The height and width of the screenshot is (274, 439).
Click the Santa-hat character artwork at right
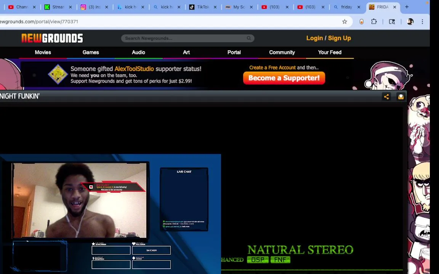[x=388, y=75]
